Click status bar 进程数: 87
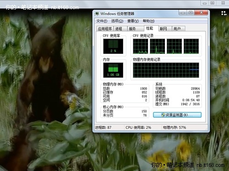The image size is (229, 171). click(103, 127)
